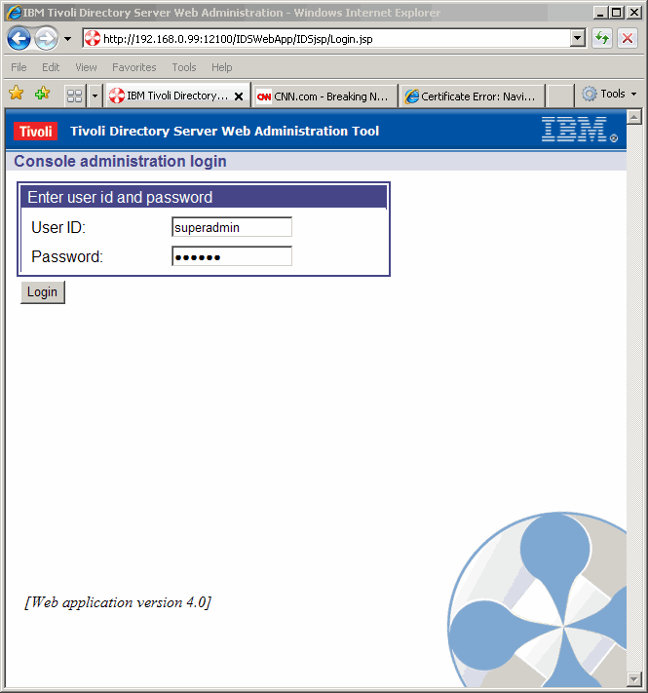Click the Password input field
Screen dimensions: 648x693
point(232,256)
